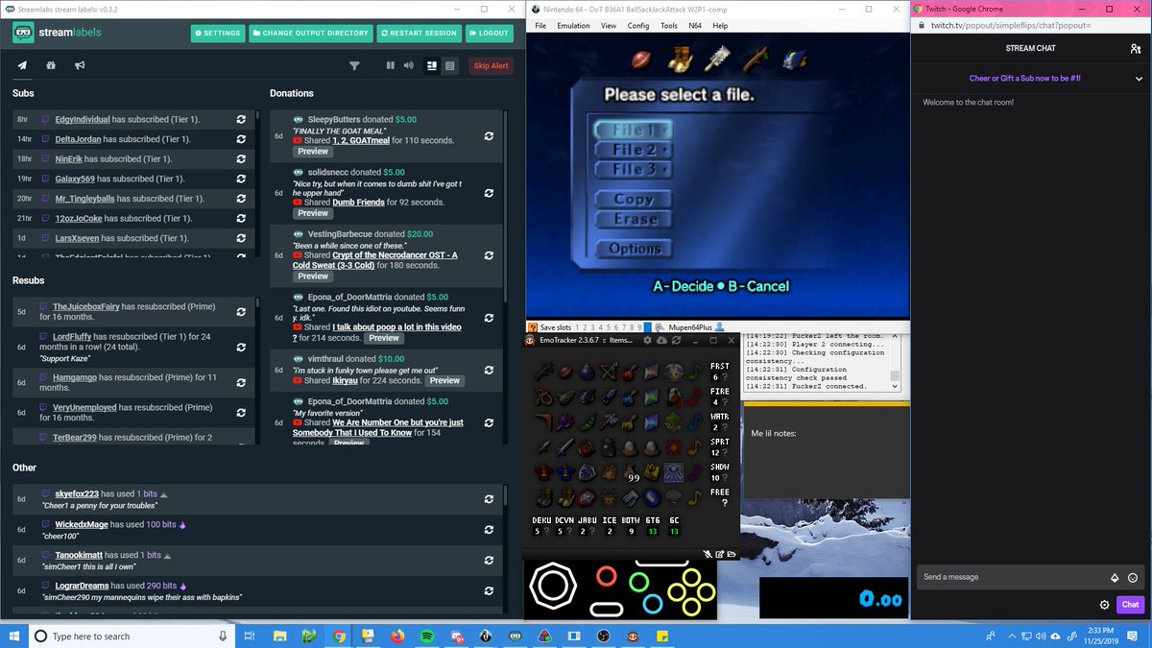
Task: Open the Dumb Friends shared video link
Action: [358, 203]
